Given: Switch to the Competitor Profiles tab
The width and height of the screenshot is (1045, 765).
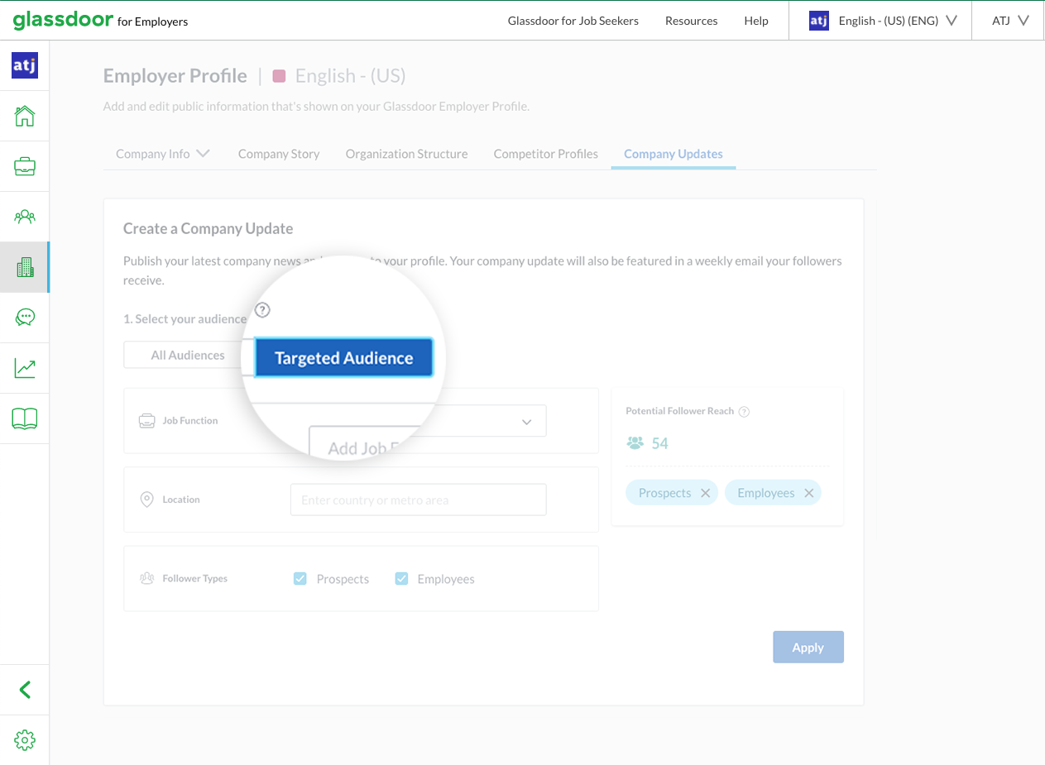Looking at the screenshot, I should [545, 154].
